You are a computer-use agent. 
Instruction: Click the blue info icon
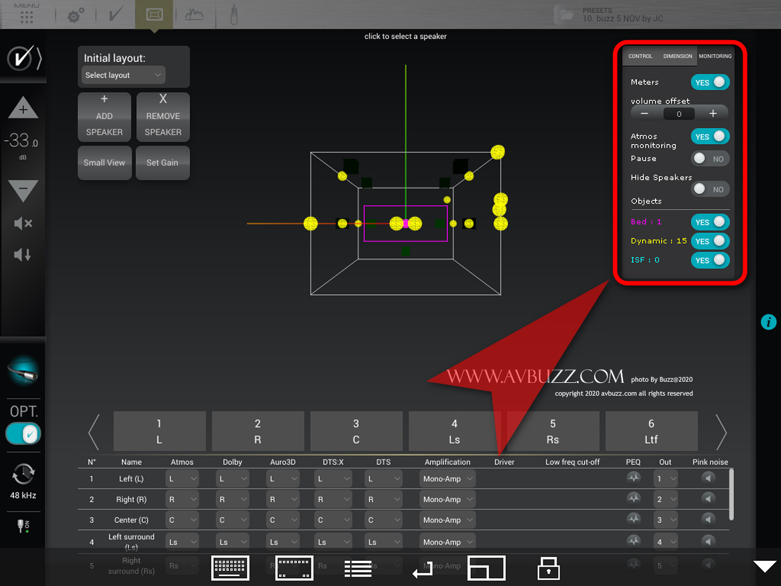pyautogui.click(x=768, y=322)
